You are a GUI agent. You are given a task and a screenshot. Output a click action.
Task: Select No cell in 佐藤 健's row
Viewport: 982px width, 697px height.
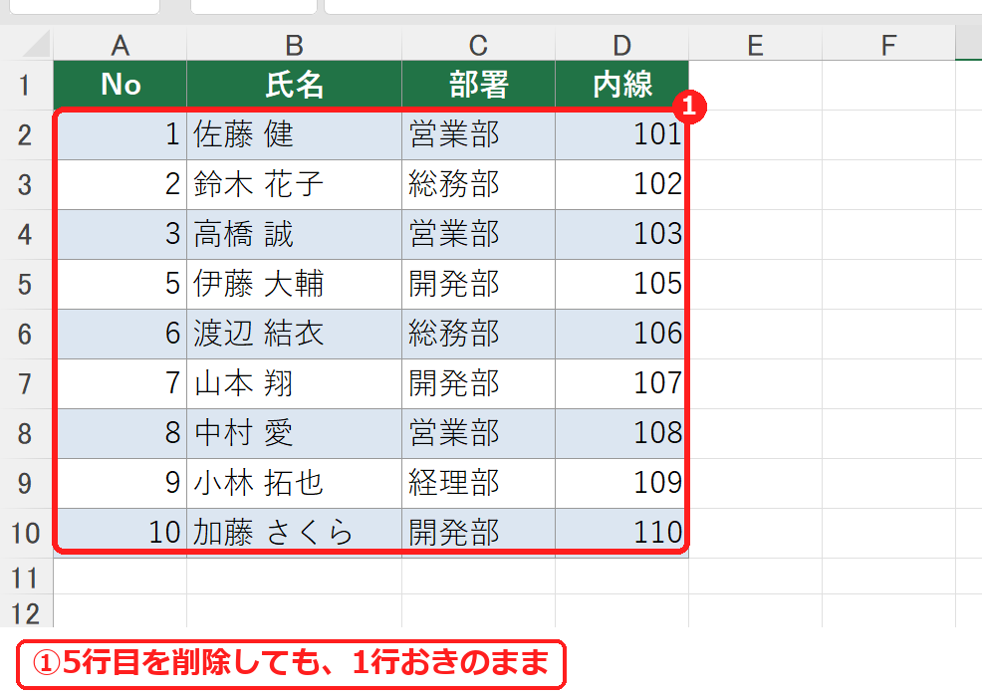(121, 135)
